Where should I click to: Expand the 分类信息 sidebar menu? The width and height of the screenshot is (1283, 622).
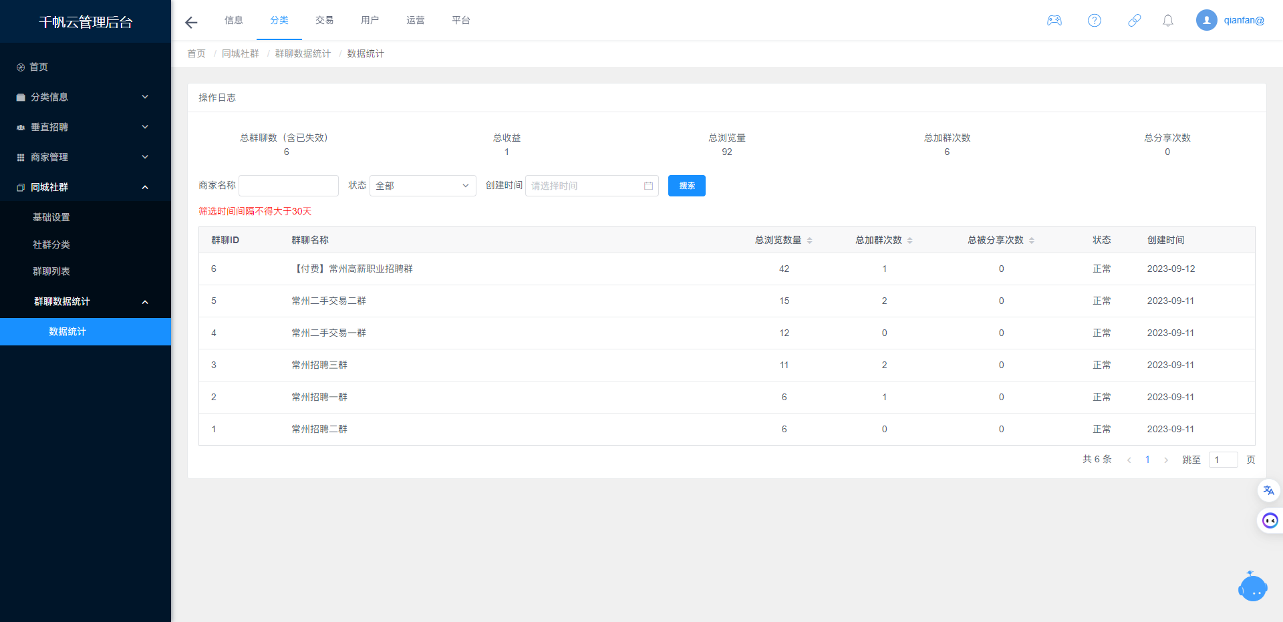coord(86,97)
